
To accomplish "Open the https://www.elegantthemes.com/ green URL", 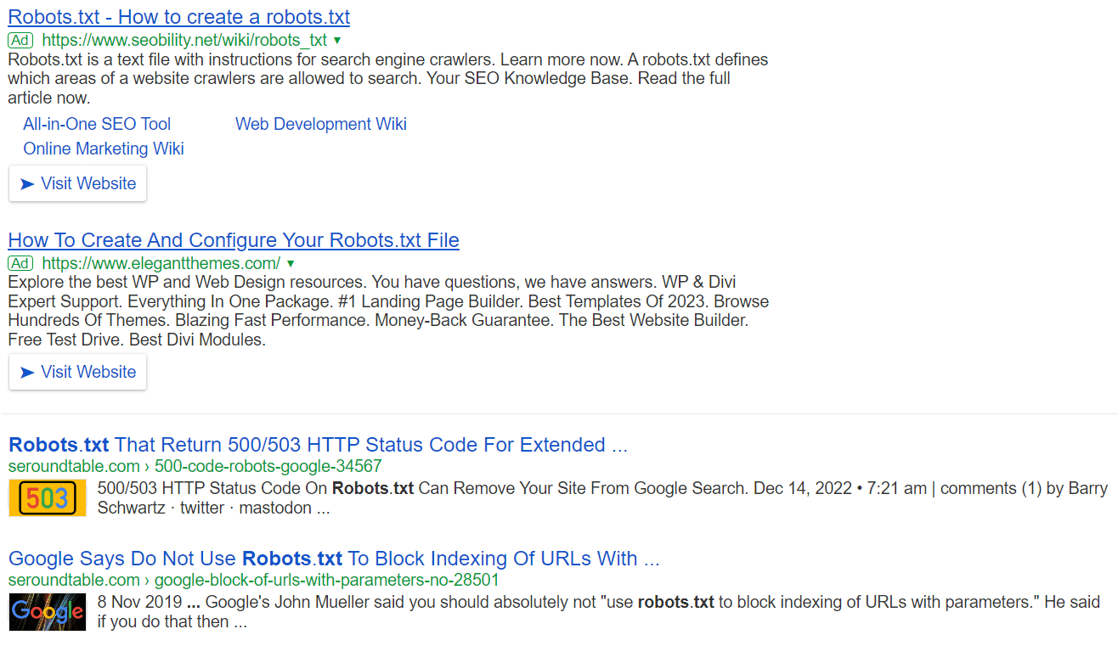I will point(161,263).
